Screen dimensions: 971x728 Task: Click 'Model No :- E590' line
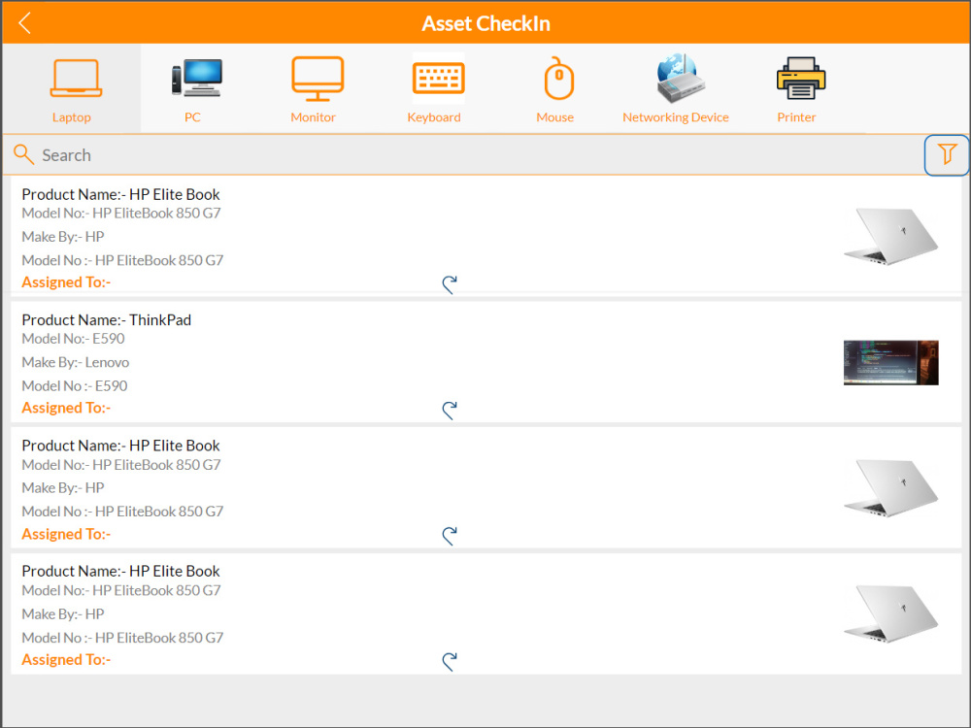(75, 385)
